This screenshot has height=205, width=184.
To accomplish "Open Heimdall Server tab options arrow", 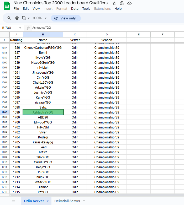I will [84, 201].
